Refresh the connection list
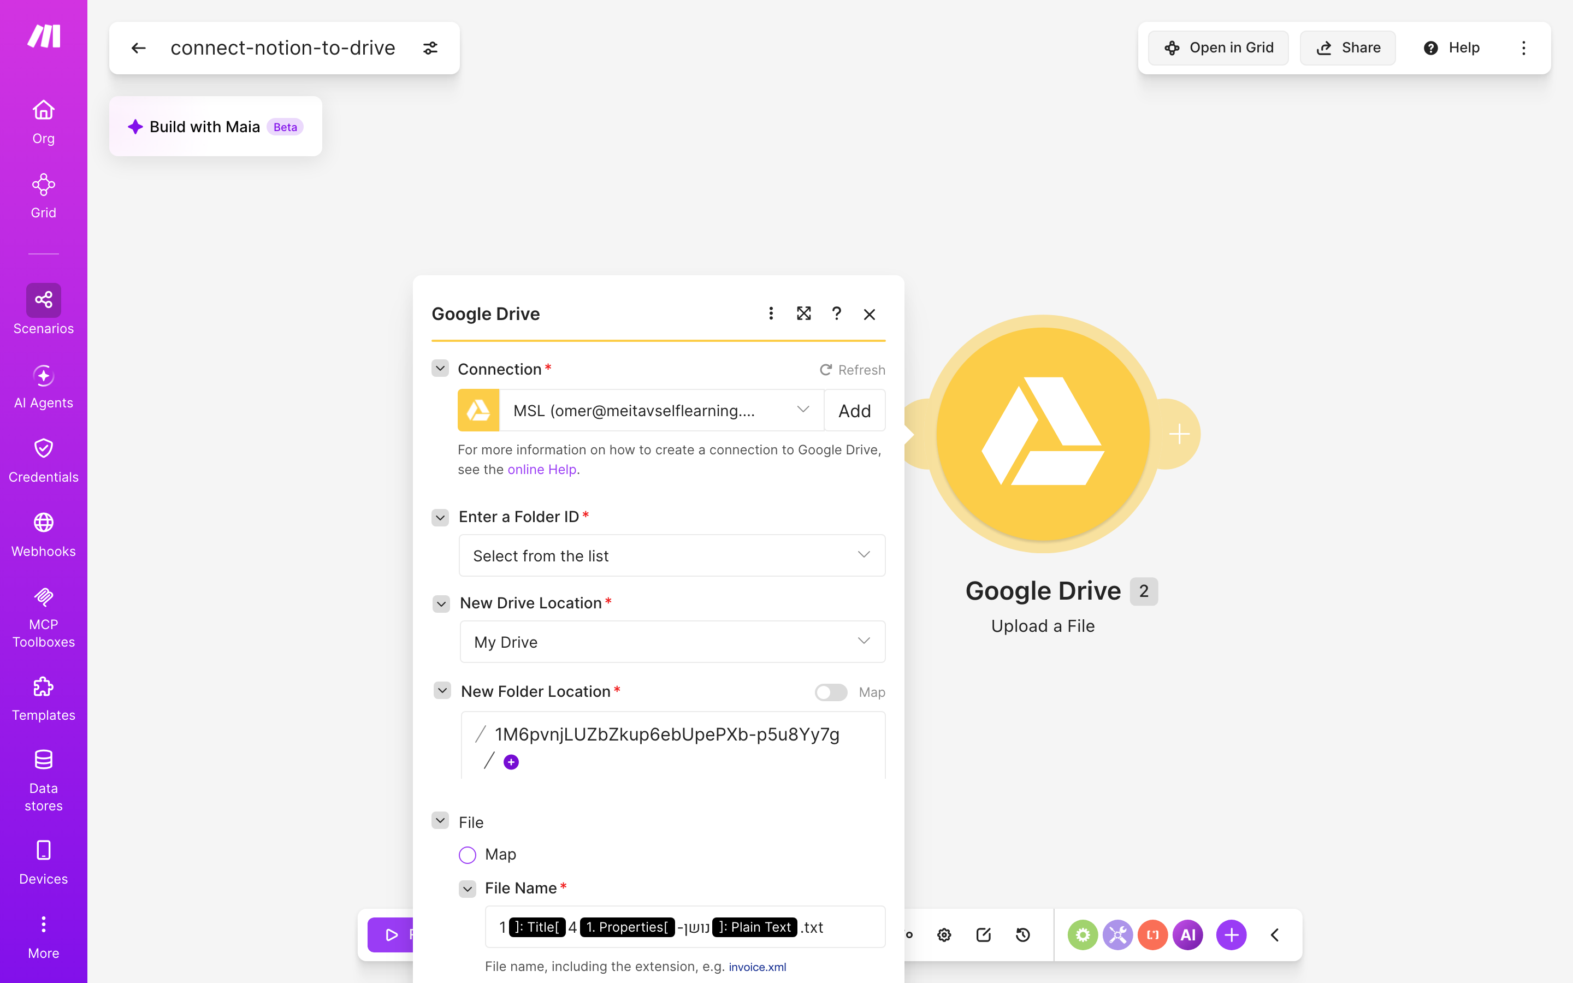Image resolution: width=1573 pixels, height=983 pixels. click(852, 370)
